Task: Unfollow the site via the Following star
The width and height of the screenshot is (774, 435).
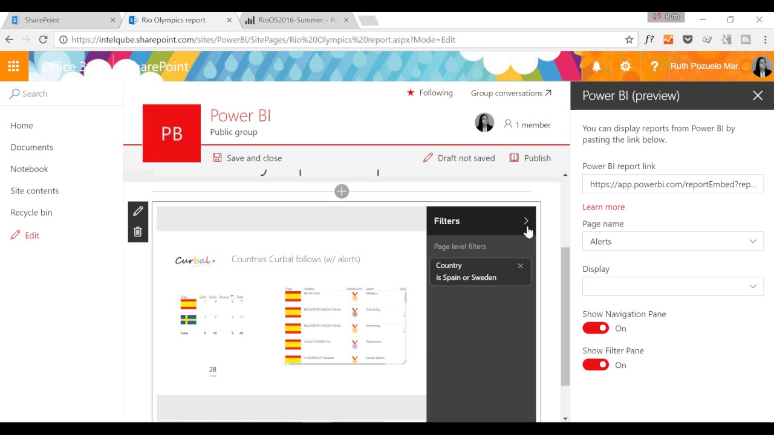Action: pos(411,92)
